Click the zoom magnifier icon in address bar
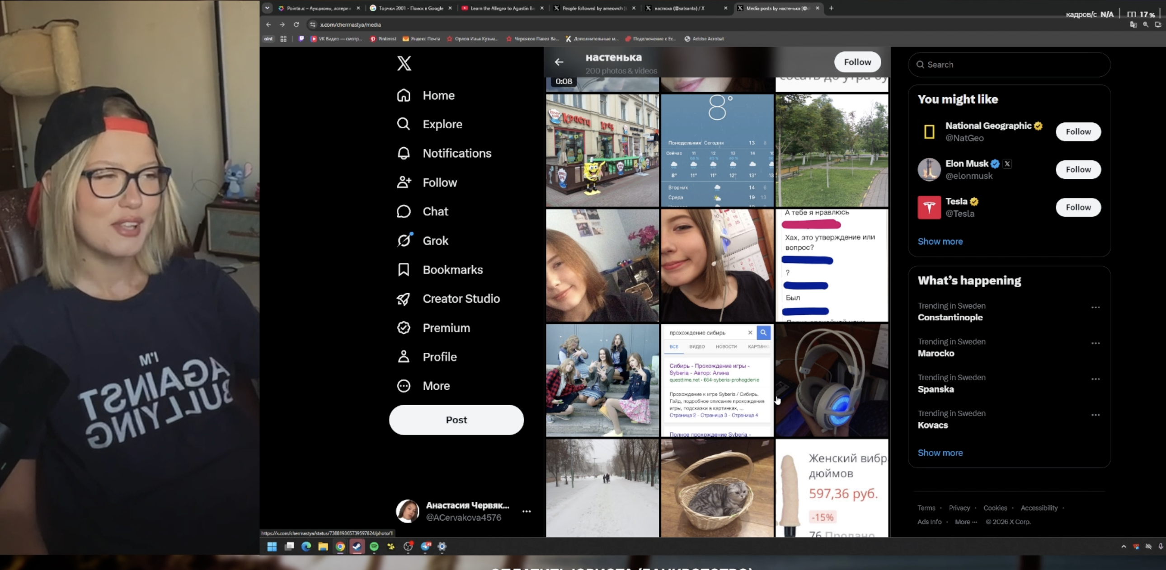 pyautogui.click(x=1146, y=24)
